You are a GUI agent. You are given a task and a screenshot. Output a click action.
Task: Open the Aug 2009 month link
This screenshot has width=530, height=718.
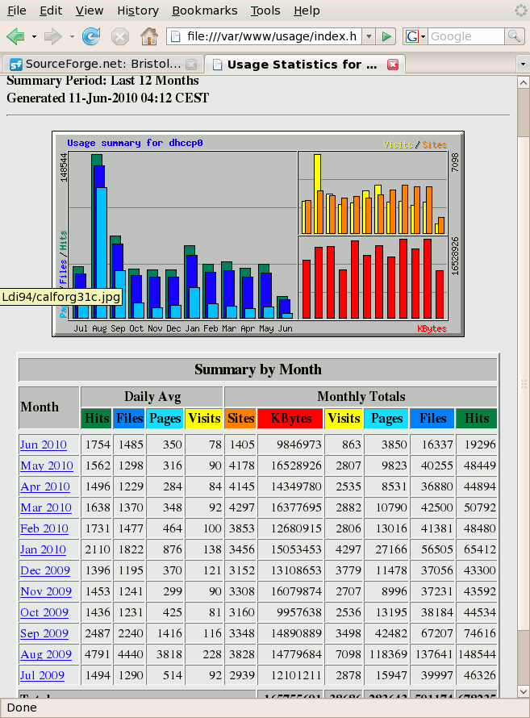(x=46, y=655)
